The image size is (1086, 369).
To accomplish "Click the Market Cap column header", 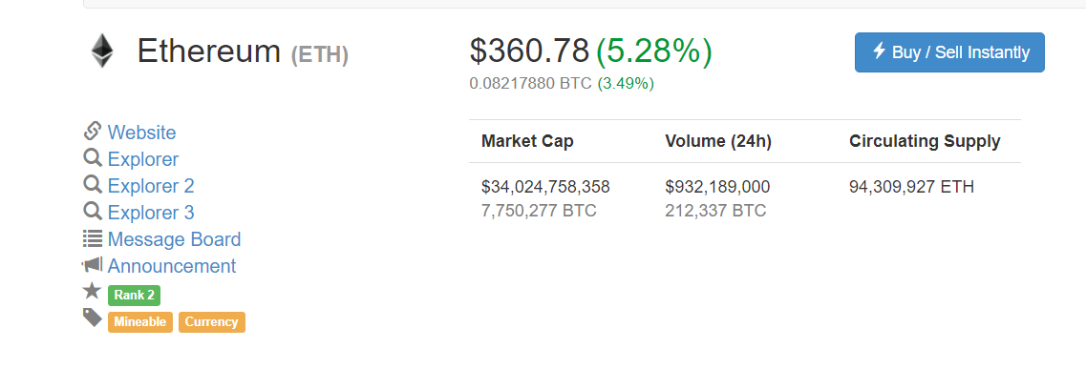I will pos(528,142).
